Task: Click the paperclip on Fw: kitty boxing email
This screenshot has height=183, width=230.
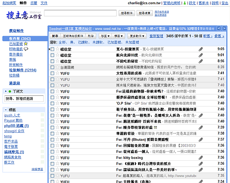Action: coord(200,158)
